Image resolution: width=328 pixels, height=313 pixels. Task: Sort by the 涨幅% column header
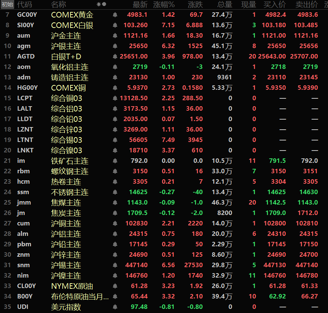(x=164, y=4)
